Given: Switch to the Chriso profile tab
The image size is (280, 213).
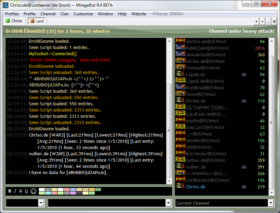Looking at the screenshot, I should click(x=14, y=21).
